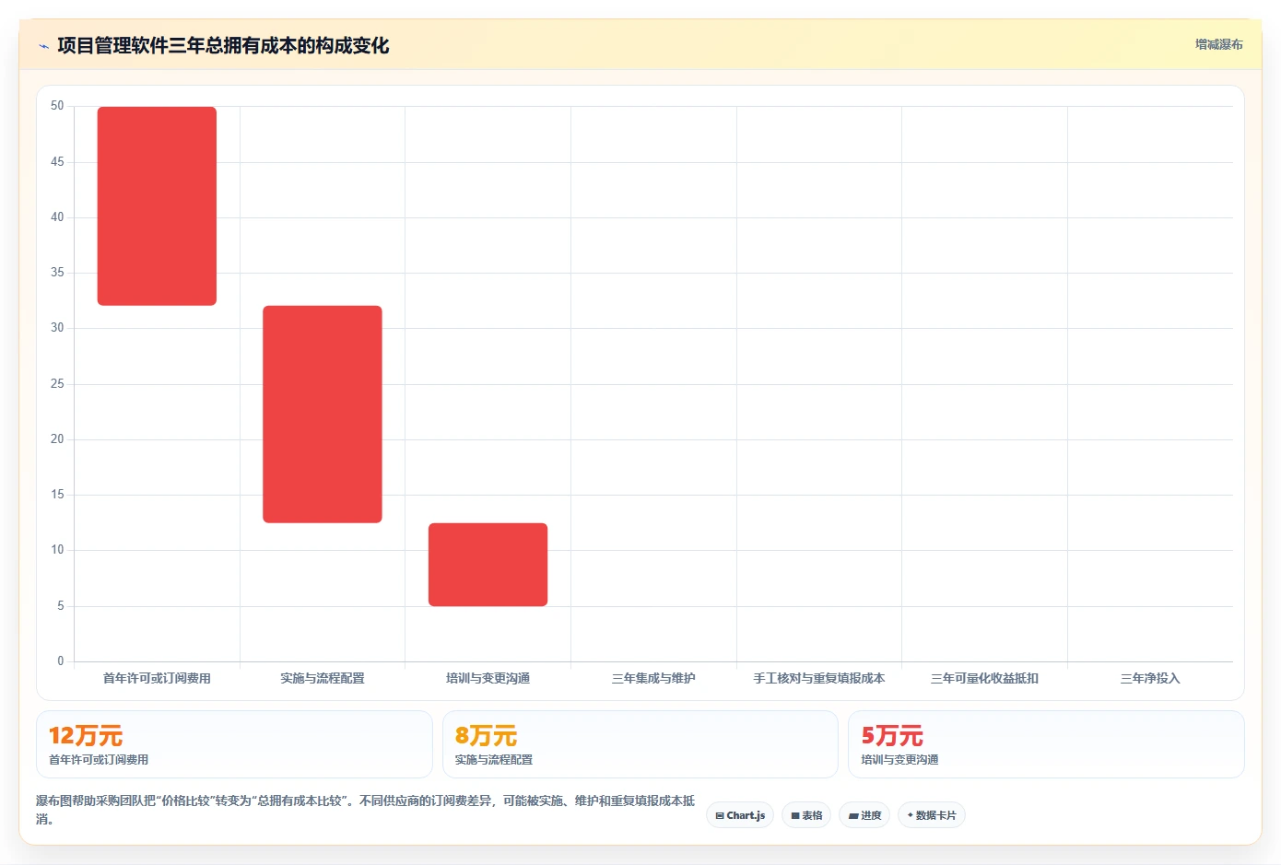This screenshot has height=865, width=1281.
Task: Open the 12万元 首年许可或订阅费用 card
Action: coord(234,744)
